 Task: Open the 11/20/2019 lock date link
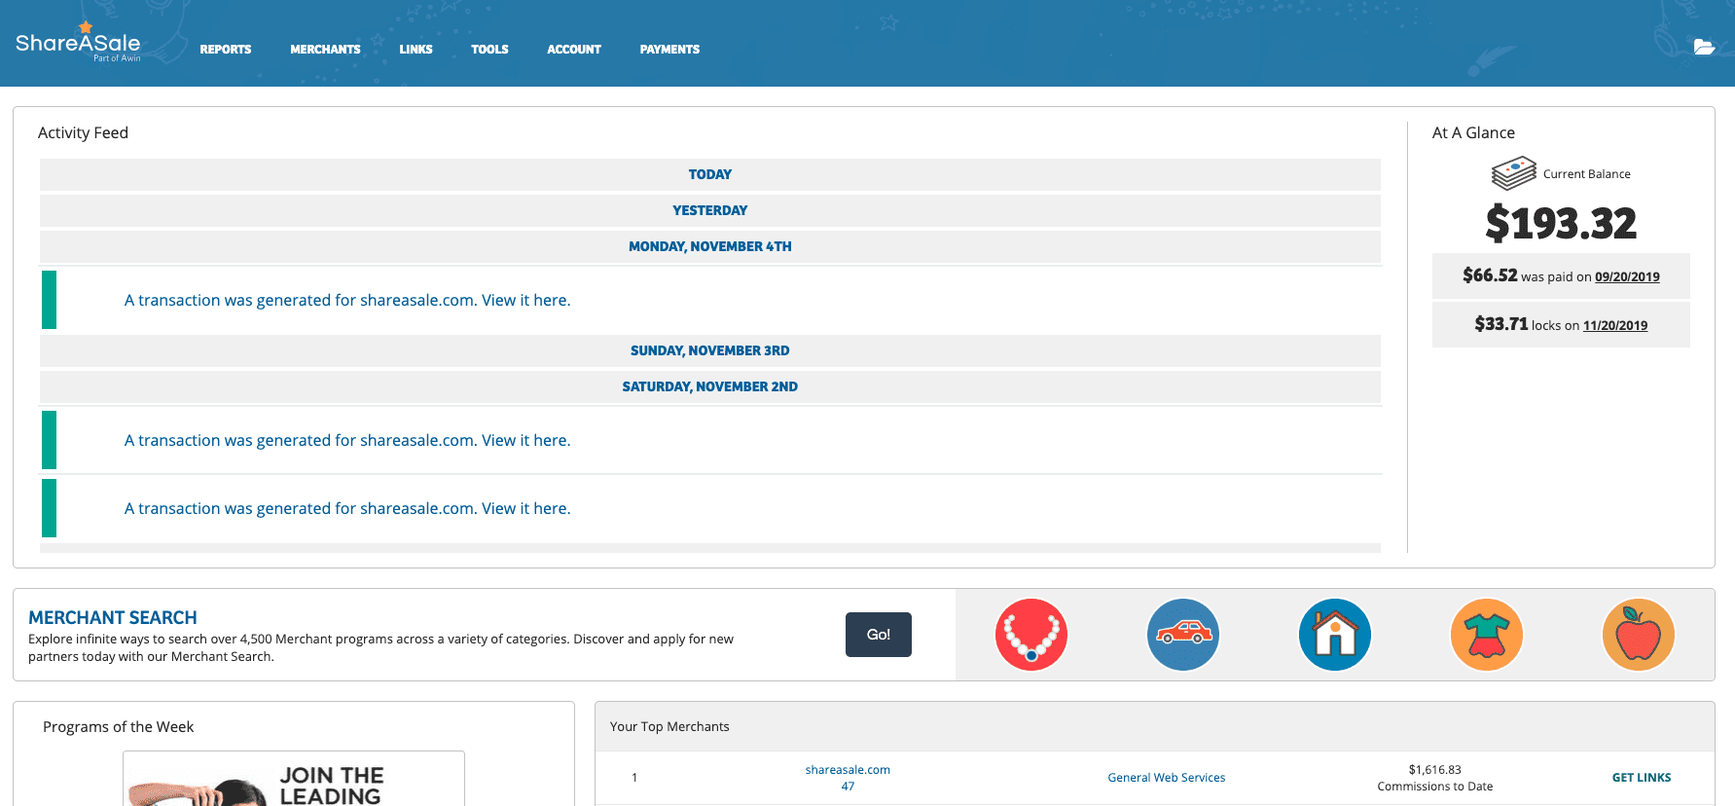point(1615,325)
